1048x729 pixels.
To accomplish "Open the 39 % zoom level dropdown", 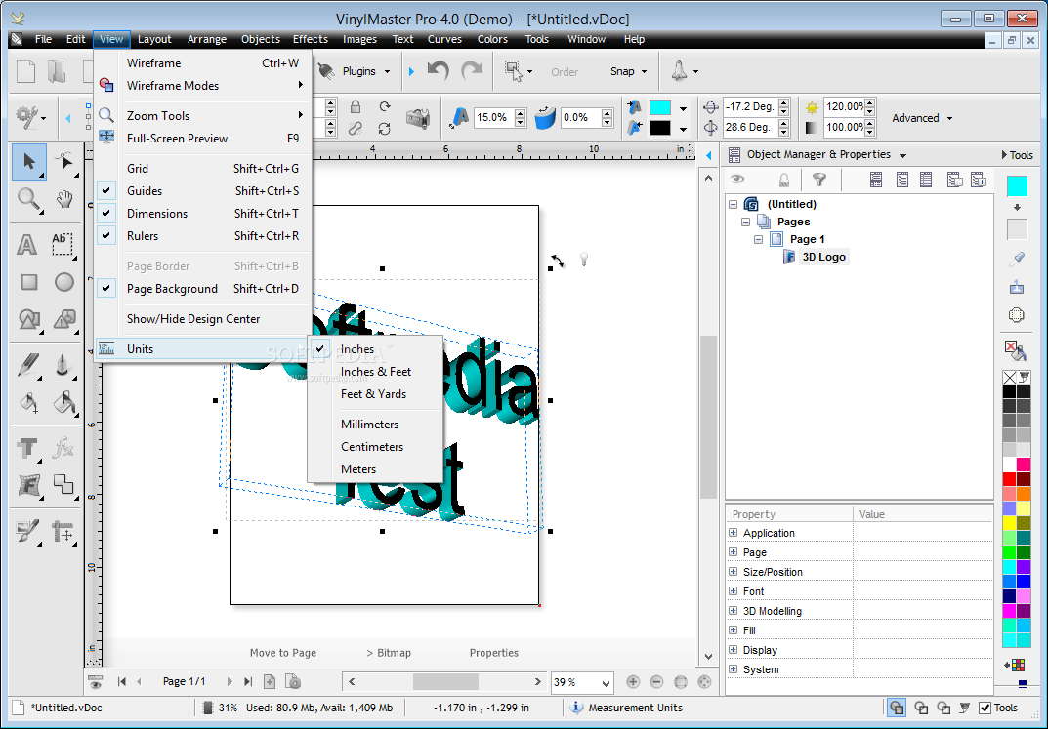I will pos(606,683).
